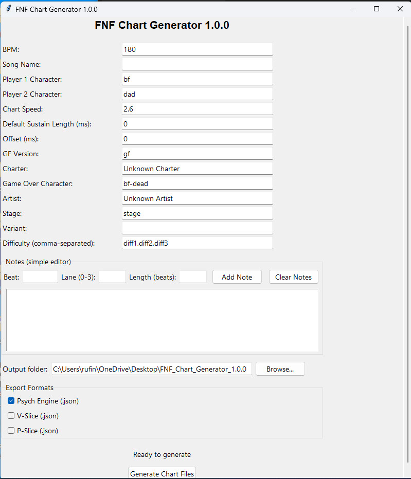The width and height of the screenshot is (411, 479).
Task: Select the Beat input in the notes editor
Action: click(40, 277)
